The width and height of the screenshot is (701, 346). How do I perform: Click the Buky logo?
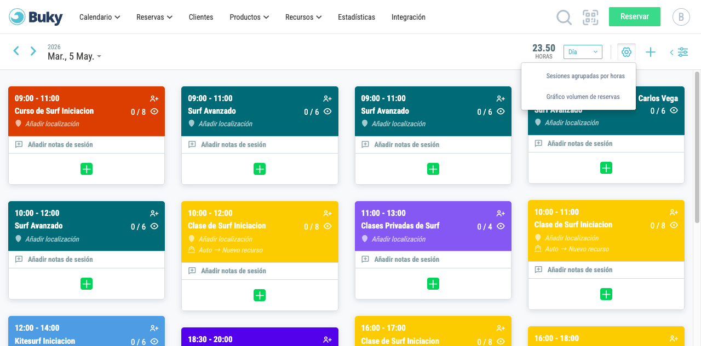[36, 17]
